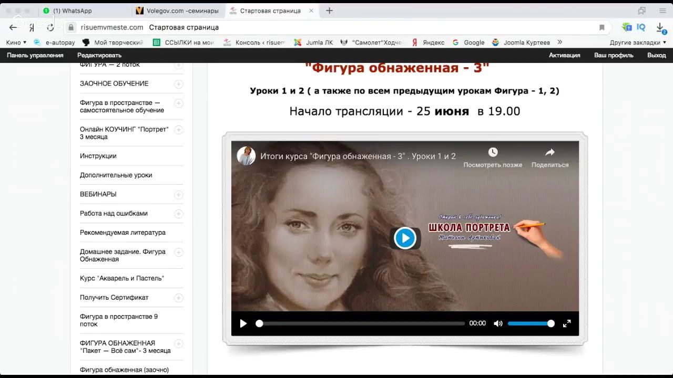Open the video channel avatar
Screen dimensions: 673x378
coord(246,156)
